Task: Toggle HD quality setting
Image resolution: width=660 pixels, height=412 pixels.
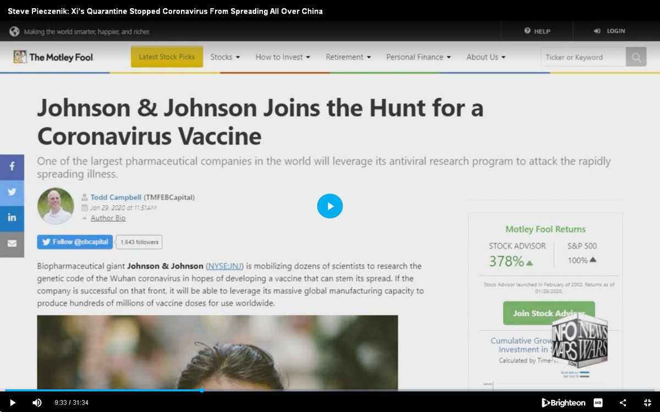Action: pos(598,403)
